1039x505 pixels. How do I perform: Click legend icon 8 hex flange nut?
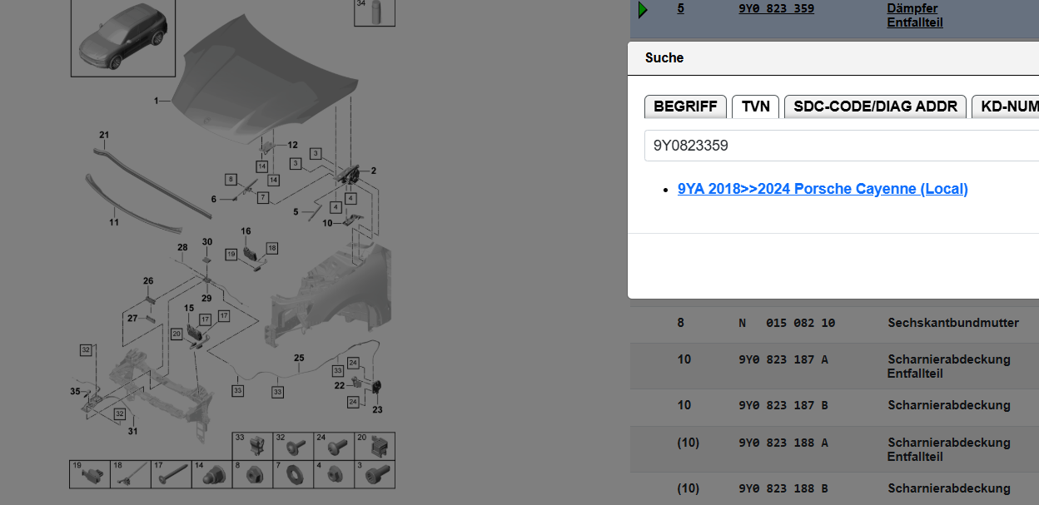click(x=252, y=474)
